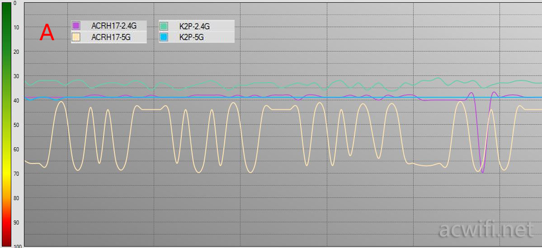Click the 10 value on signal scale
This screenshot has height=248, width=542.
(16, 27)
